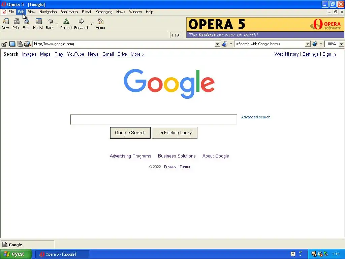Open the View menu
345x259 pixels.
point(32,12)
